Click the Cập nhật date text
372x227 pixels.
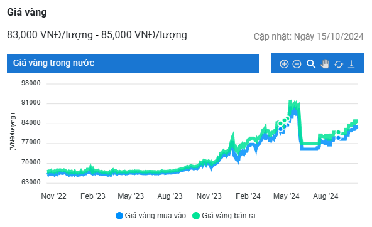[309, 36]
